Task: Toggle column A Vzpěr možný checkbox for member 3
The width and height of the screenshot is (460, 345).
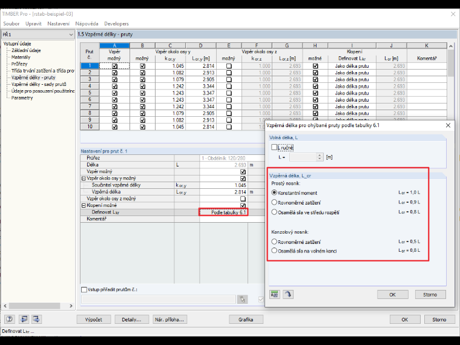Action: tap(115, 79)
